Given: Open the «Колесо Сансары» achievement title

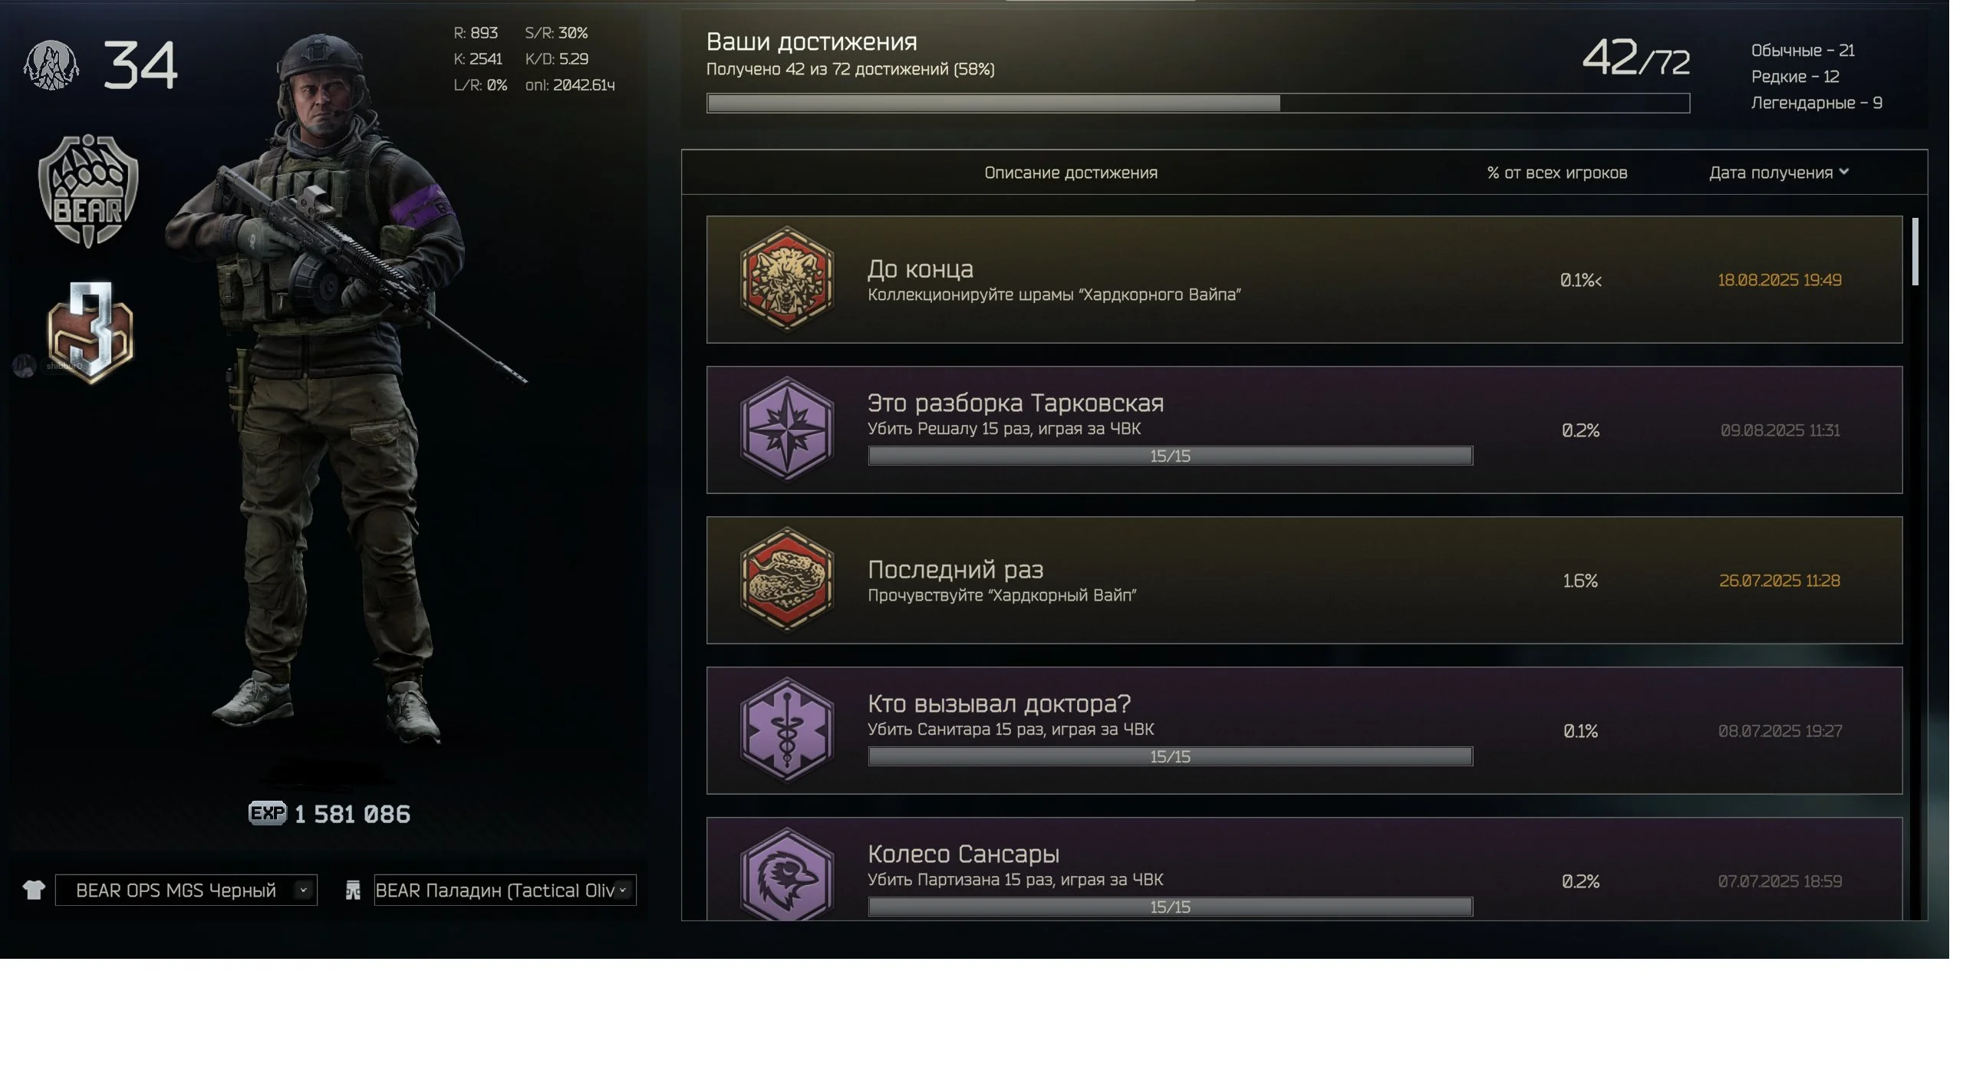Looking at the screenshot, I should tap(963, 853).
